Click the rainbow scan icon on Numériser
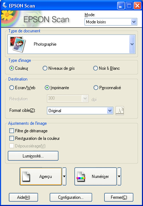This screenshot has height=206, width=143. (81, 177)
